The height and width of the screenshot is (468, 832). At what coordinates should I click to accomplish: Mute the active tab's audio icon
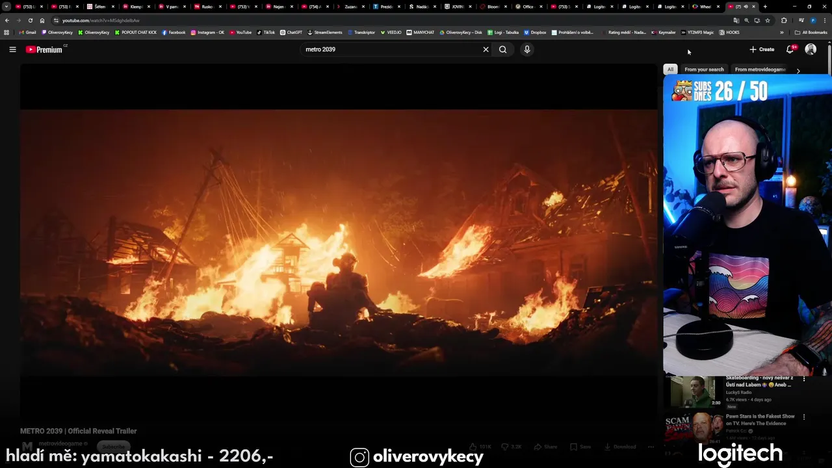pyautogui.click(x=746, y=6)
